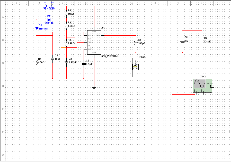Click the THR pin label on 555

90,42
